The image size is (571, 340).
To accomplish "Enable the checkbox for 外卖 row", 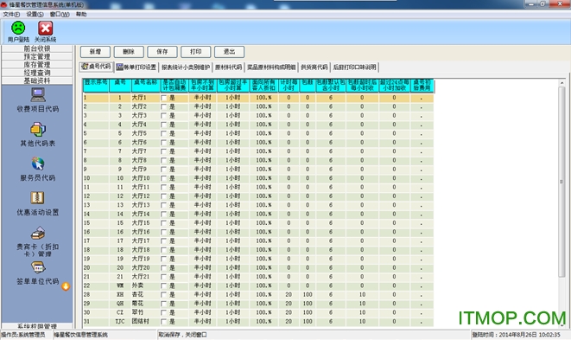I will (163, 286).
